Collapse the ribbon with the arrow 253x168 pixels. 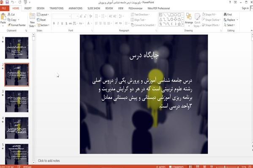coord(251,30)
